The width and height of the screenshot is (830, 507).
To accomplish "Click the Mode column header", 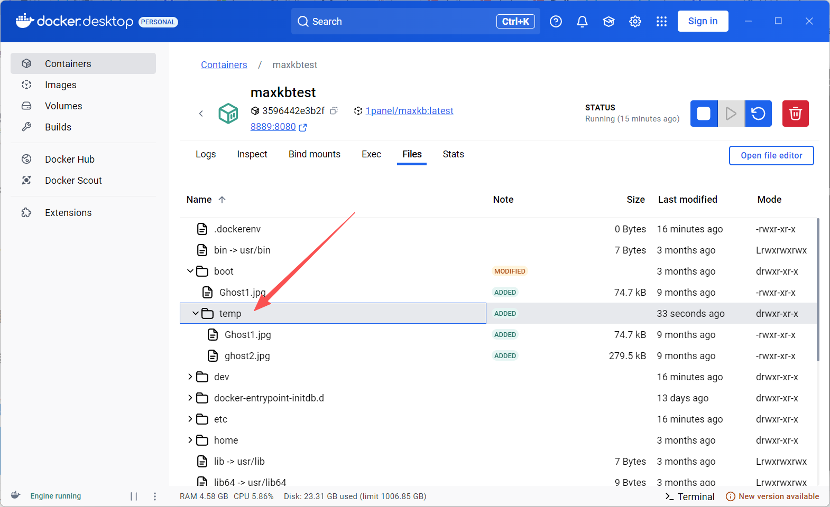I will [769, 200].
